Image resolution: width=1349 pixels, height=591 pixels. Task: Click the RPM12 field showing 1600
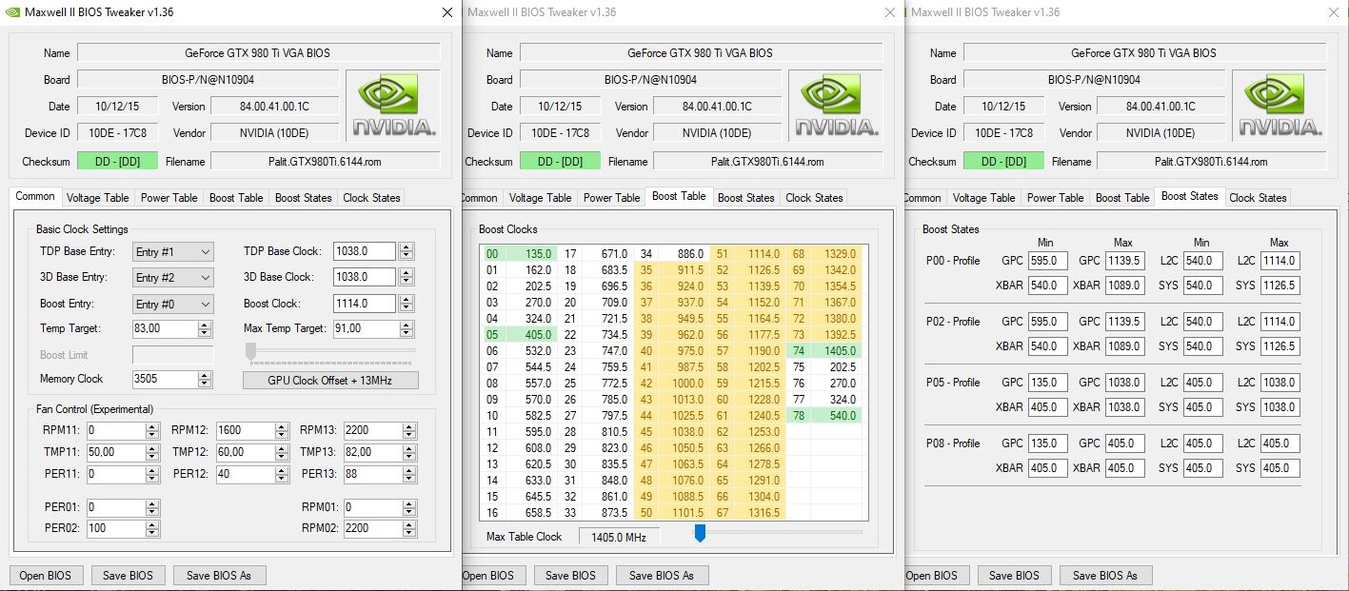[245, 430]
